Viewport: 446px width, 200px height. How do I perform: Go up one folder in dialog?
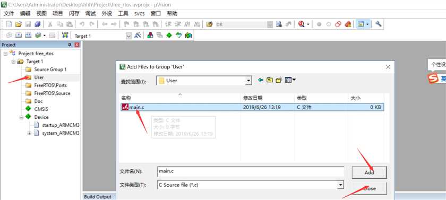[270, 80]
